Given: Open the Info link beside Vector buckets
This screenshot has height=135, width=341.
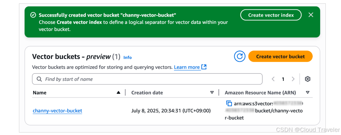Looking at the screenshot, I should click(127, 57).
